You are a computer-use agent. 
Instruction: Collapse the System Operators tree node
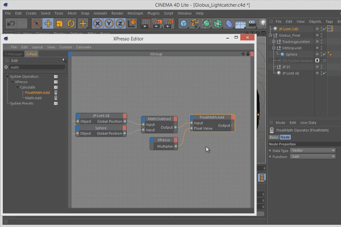point(7,77)
